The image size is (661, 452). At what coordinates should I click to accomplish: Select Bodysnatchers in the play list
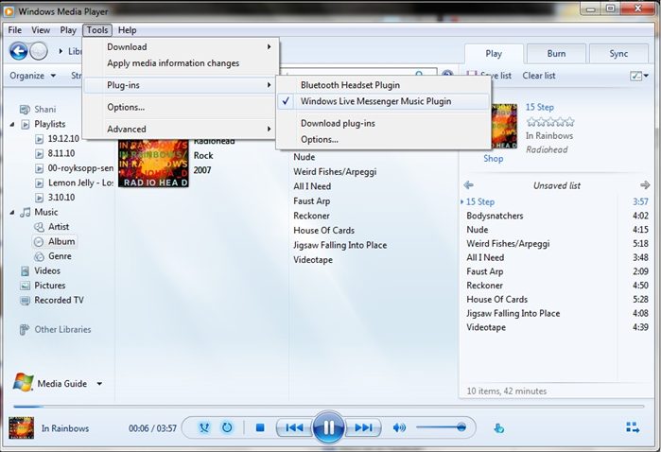(556, 216)
